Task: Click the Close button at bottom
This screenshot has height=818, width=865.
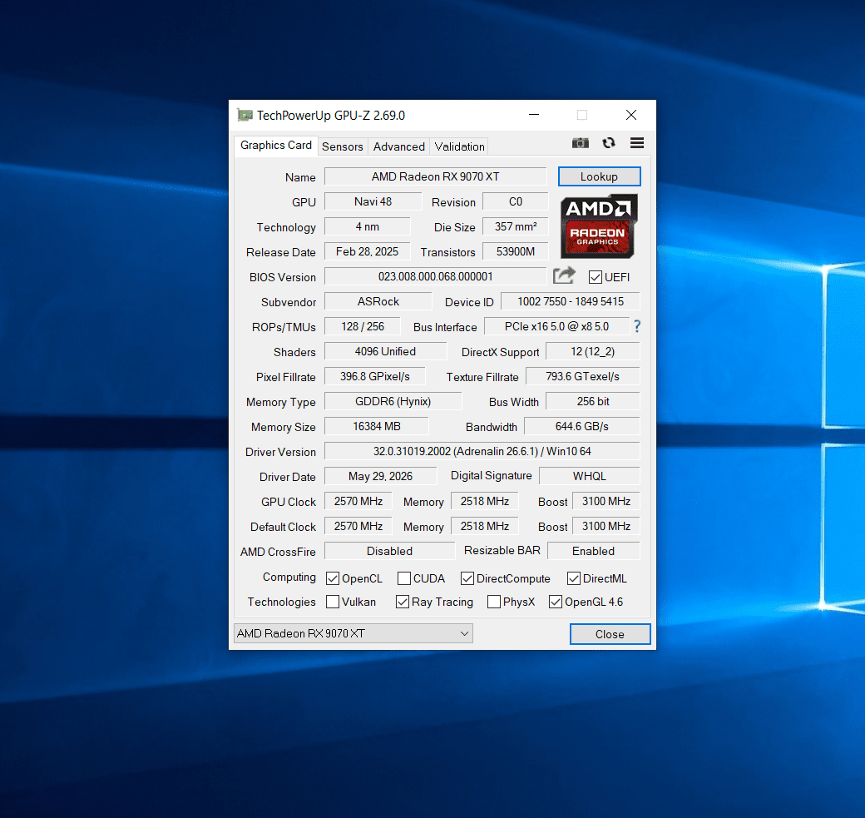Action: click(x=610, y=634)
